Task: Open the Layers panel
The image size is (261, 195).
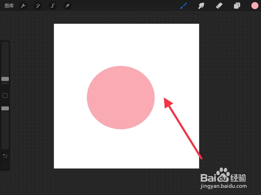Action: tap(237, 6)
